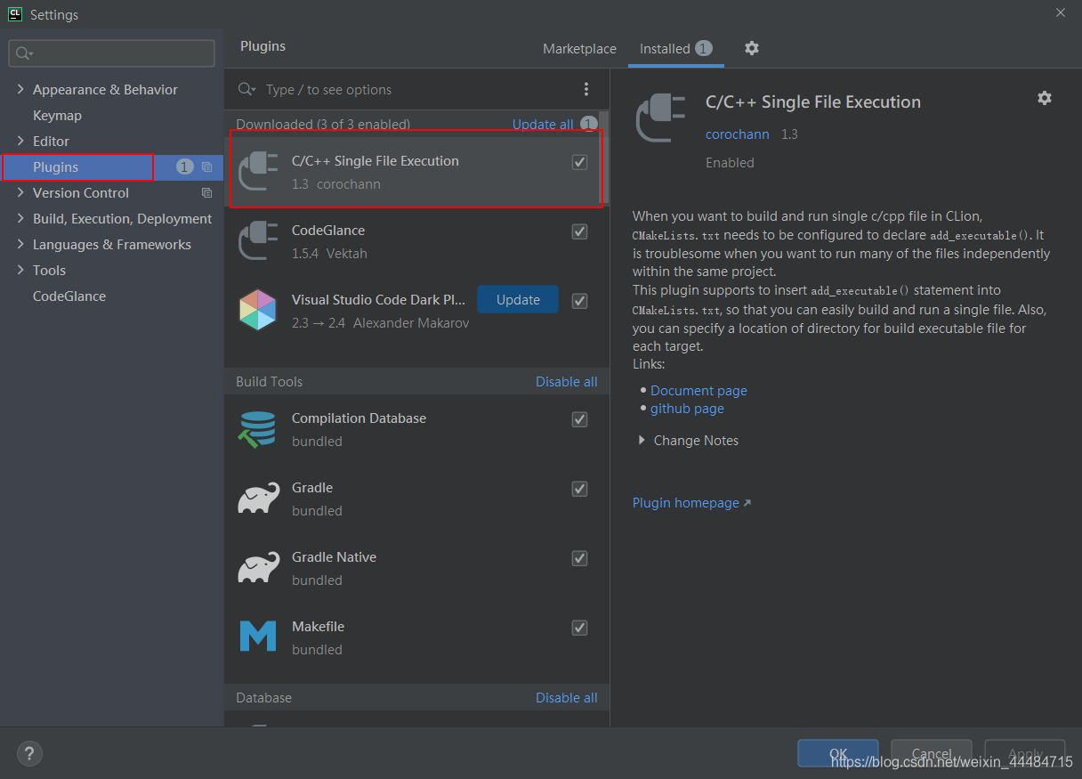Toggle Visual Studio Code Dark plugin checkbox
The height and width of the screenshot is (779, 1082).
click(579, 301)
